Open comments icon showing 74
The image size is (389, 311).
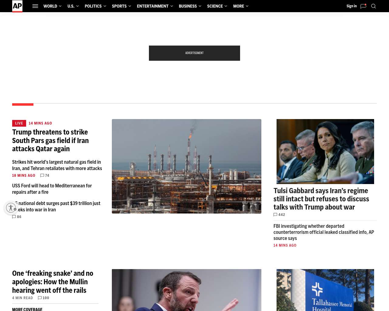42,176
